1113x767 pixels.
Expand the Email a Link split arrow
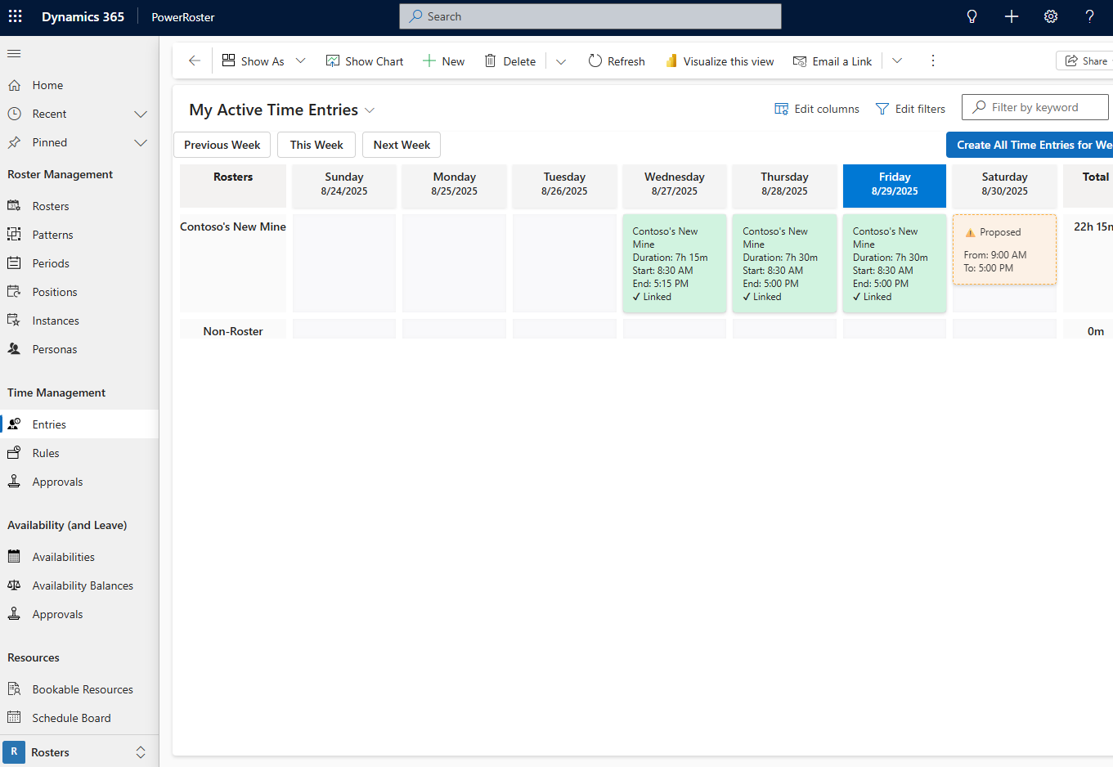tap(897, 61)
